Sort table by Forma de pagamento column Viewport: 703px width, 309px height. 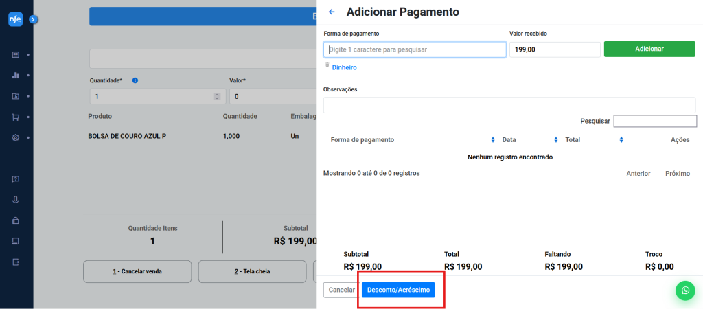tap(492, 140)
